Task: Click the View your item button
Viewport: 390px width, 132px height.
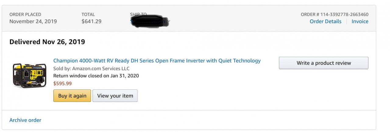Action: tap(115, 96)
